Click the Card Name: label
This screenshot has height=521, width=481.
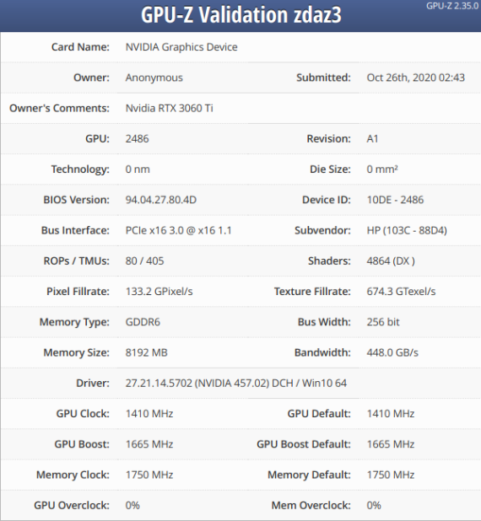[x=80, y=47]
